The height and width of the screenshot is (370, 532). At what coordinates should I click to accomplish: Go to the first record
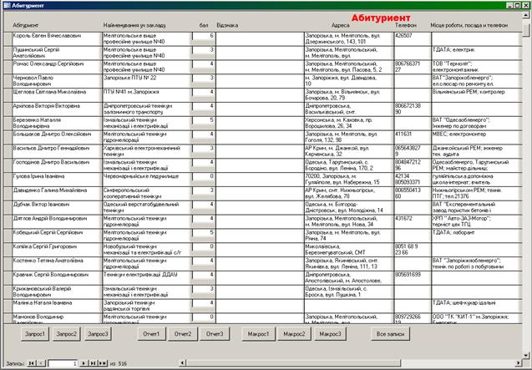pyautogui.click(x=32, y=363)
